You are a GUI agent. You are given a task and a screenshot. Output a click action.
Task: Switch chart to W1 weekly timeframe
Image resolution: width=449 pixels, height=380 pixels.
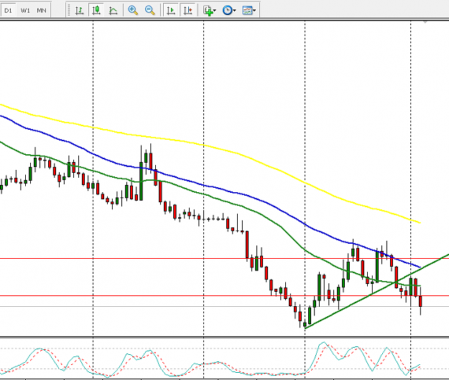click(25, 11)
